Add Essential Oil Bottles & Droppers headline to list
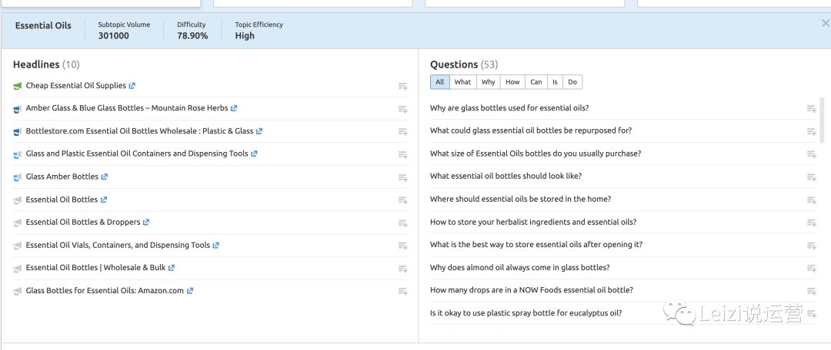 pyautogui.click(x=402, y=223)
